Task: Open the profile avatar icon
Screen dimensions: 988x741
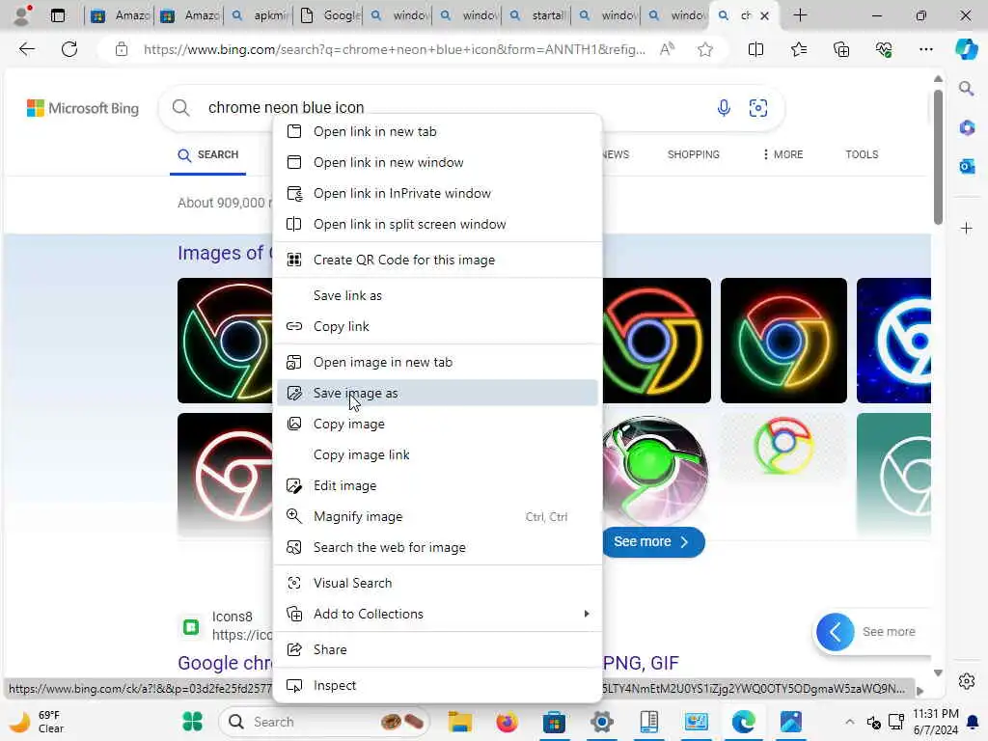Action: click(x=23, y=15)
